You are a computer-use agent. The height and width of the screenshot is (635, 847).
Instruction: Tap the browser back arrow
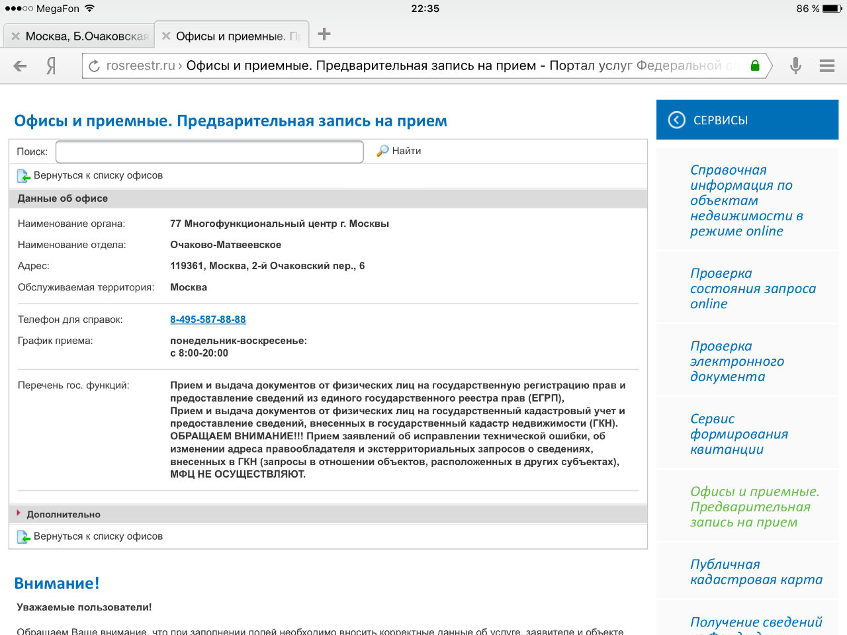pyautogui.click(x=21, y=65)
